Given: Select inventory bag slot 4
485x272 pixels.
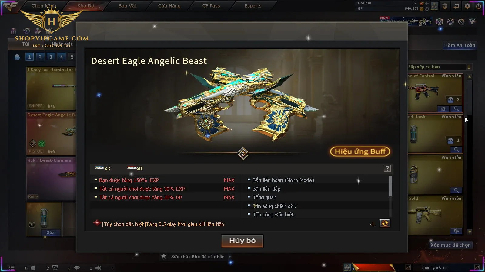Looking at the screenshot, I should tap(62, 57).
